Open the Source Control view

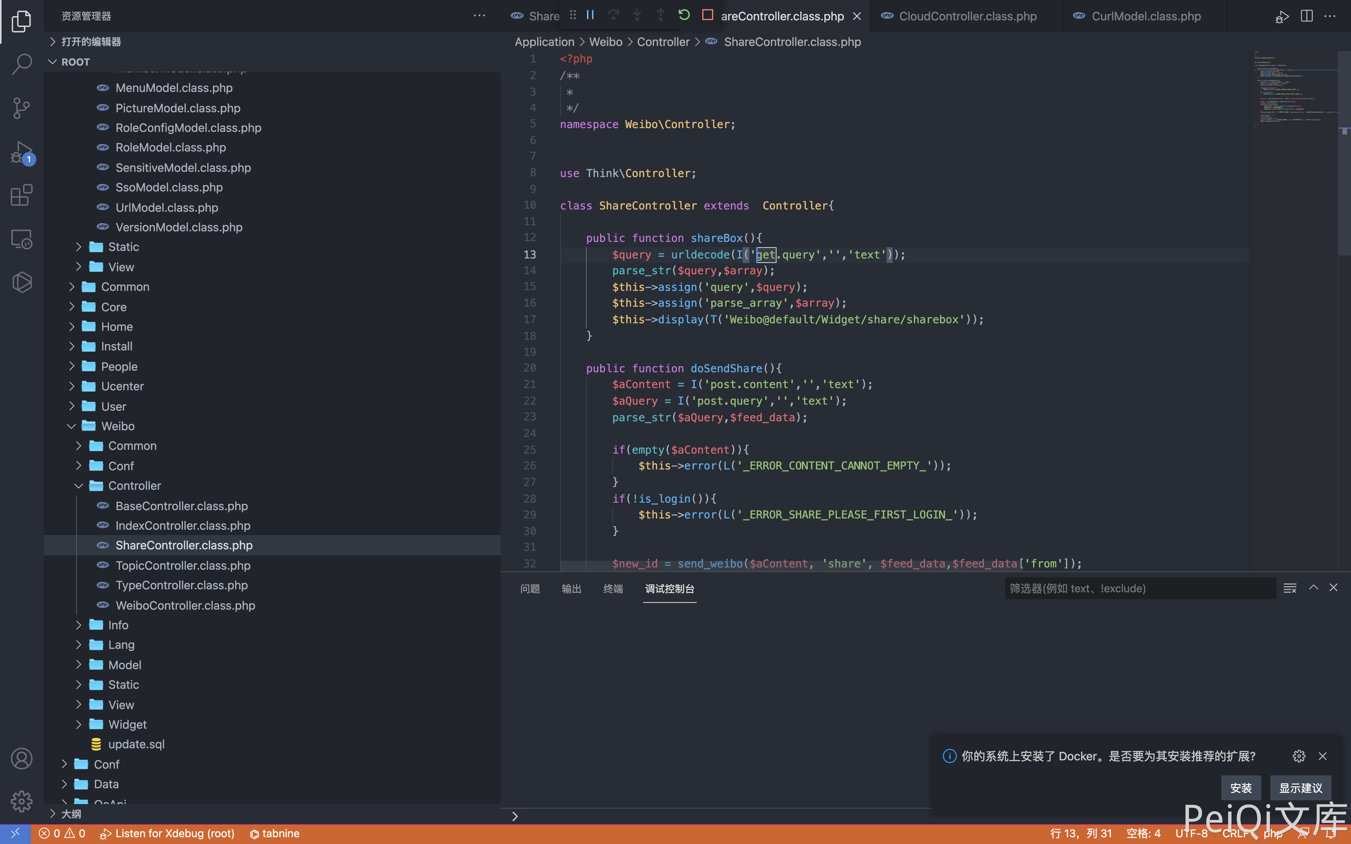(21, 108)
